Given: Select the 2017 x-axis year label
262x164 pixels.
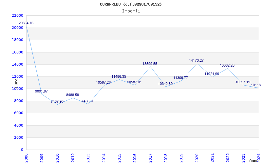Looking at the screenshot, I should pos(150,158).
